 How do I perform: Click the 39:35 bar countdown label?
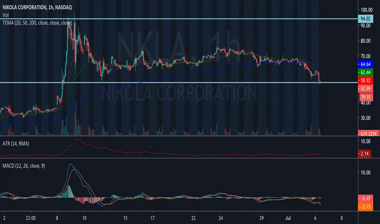tap(365, 97)
